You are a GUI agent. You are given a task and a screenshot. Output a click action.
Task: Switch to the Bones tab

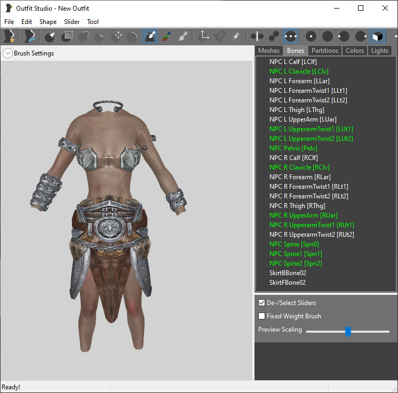coord(296,51)
